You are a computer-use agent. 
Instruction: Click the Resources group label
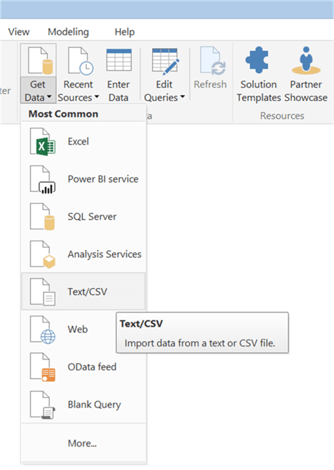(x=282, y=115)
